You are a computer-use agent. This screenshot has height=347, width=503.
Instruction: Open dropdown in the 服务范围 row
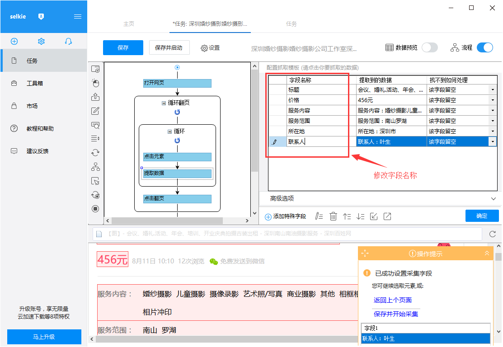[493, 121]
